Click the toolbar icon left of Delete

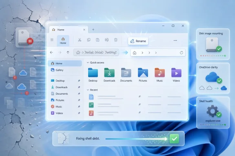pos(107,40)
